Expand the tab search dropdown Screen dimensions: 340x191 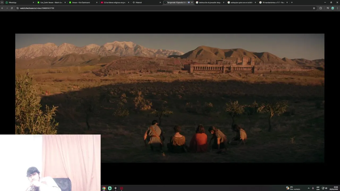click(2, 2)
